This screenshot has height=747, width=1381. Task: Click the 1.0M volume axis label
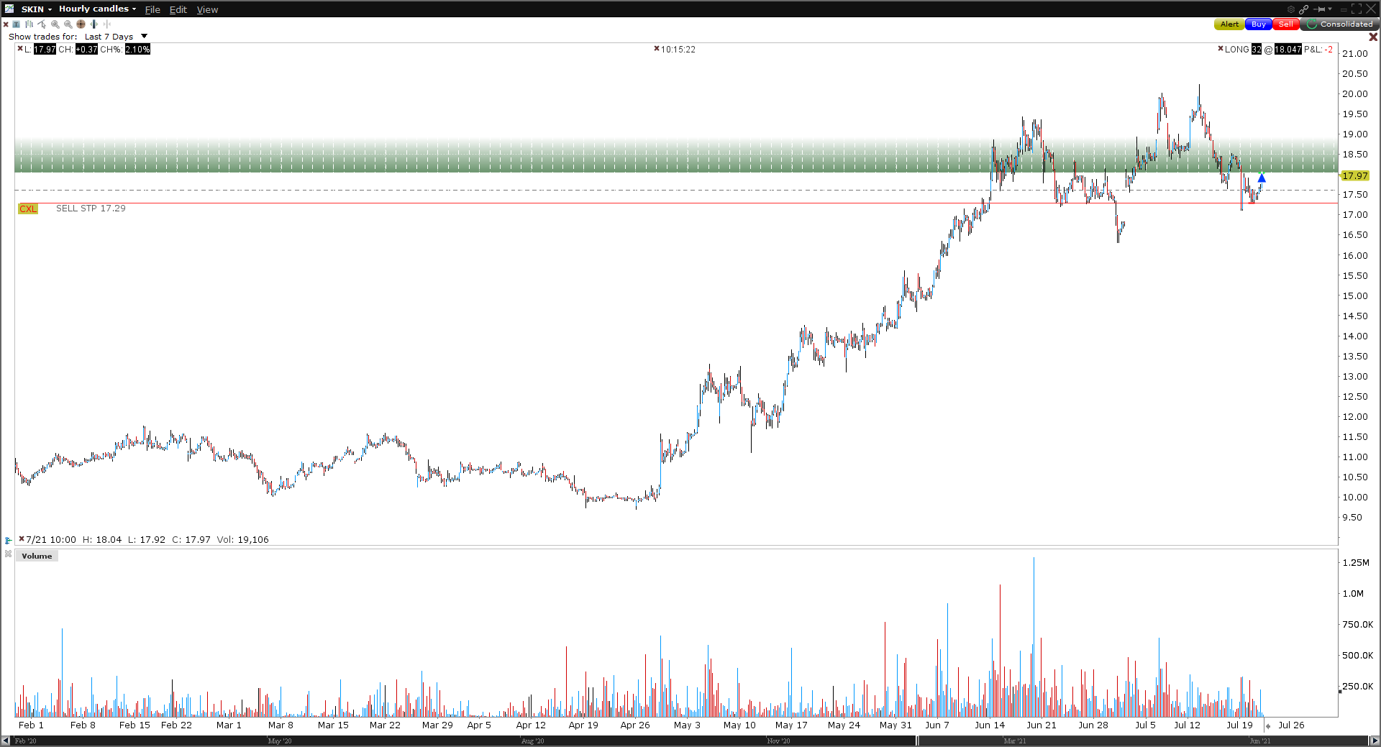[1353, 593]
